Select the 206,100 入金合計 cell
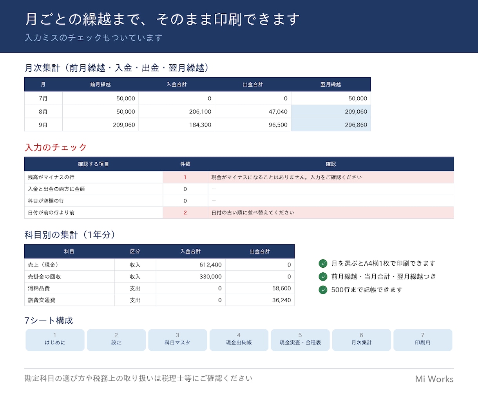 point(177,112)
